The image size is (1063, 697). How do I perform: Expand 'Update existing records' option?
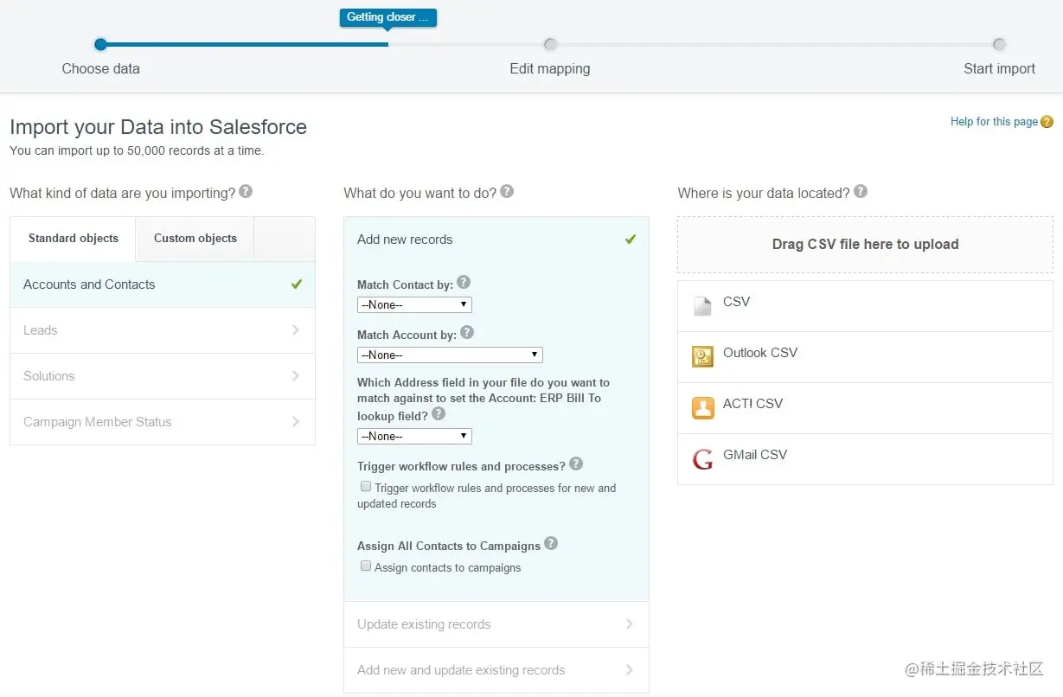496,624
